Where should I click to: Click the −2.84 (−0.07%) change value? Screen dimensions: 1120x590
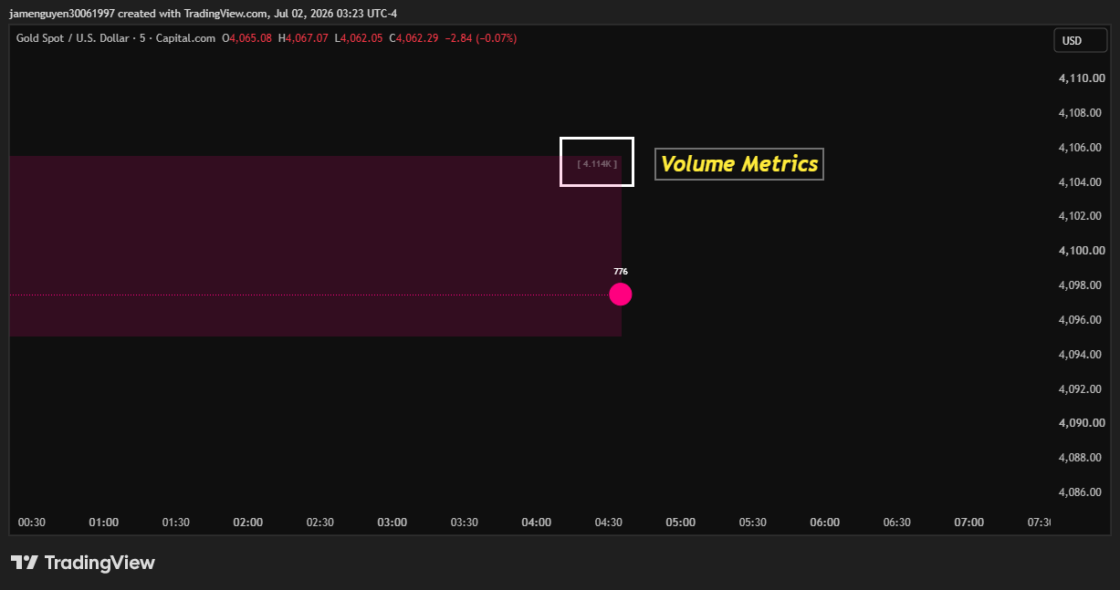481,38
